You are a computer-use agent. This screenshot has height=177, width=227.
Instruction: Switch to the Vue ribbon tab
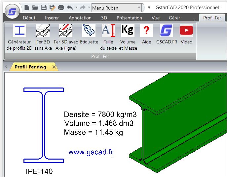click(156, 18)
